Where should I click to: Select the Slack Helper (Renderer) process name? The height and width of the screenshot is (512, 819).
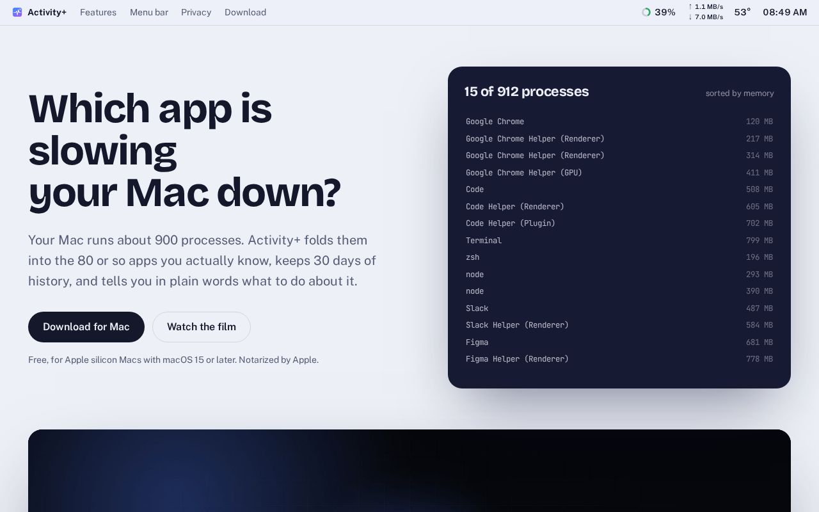point(517,325)
